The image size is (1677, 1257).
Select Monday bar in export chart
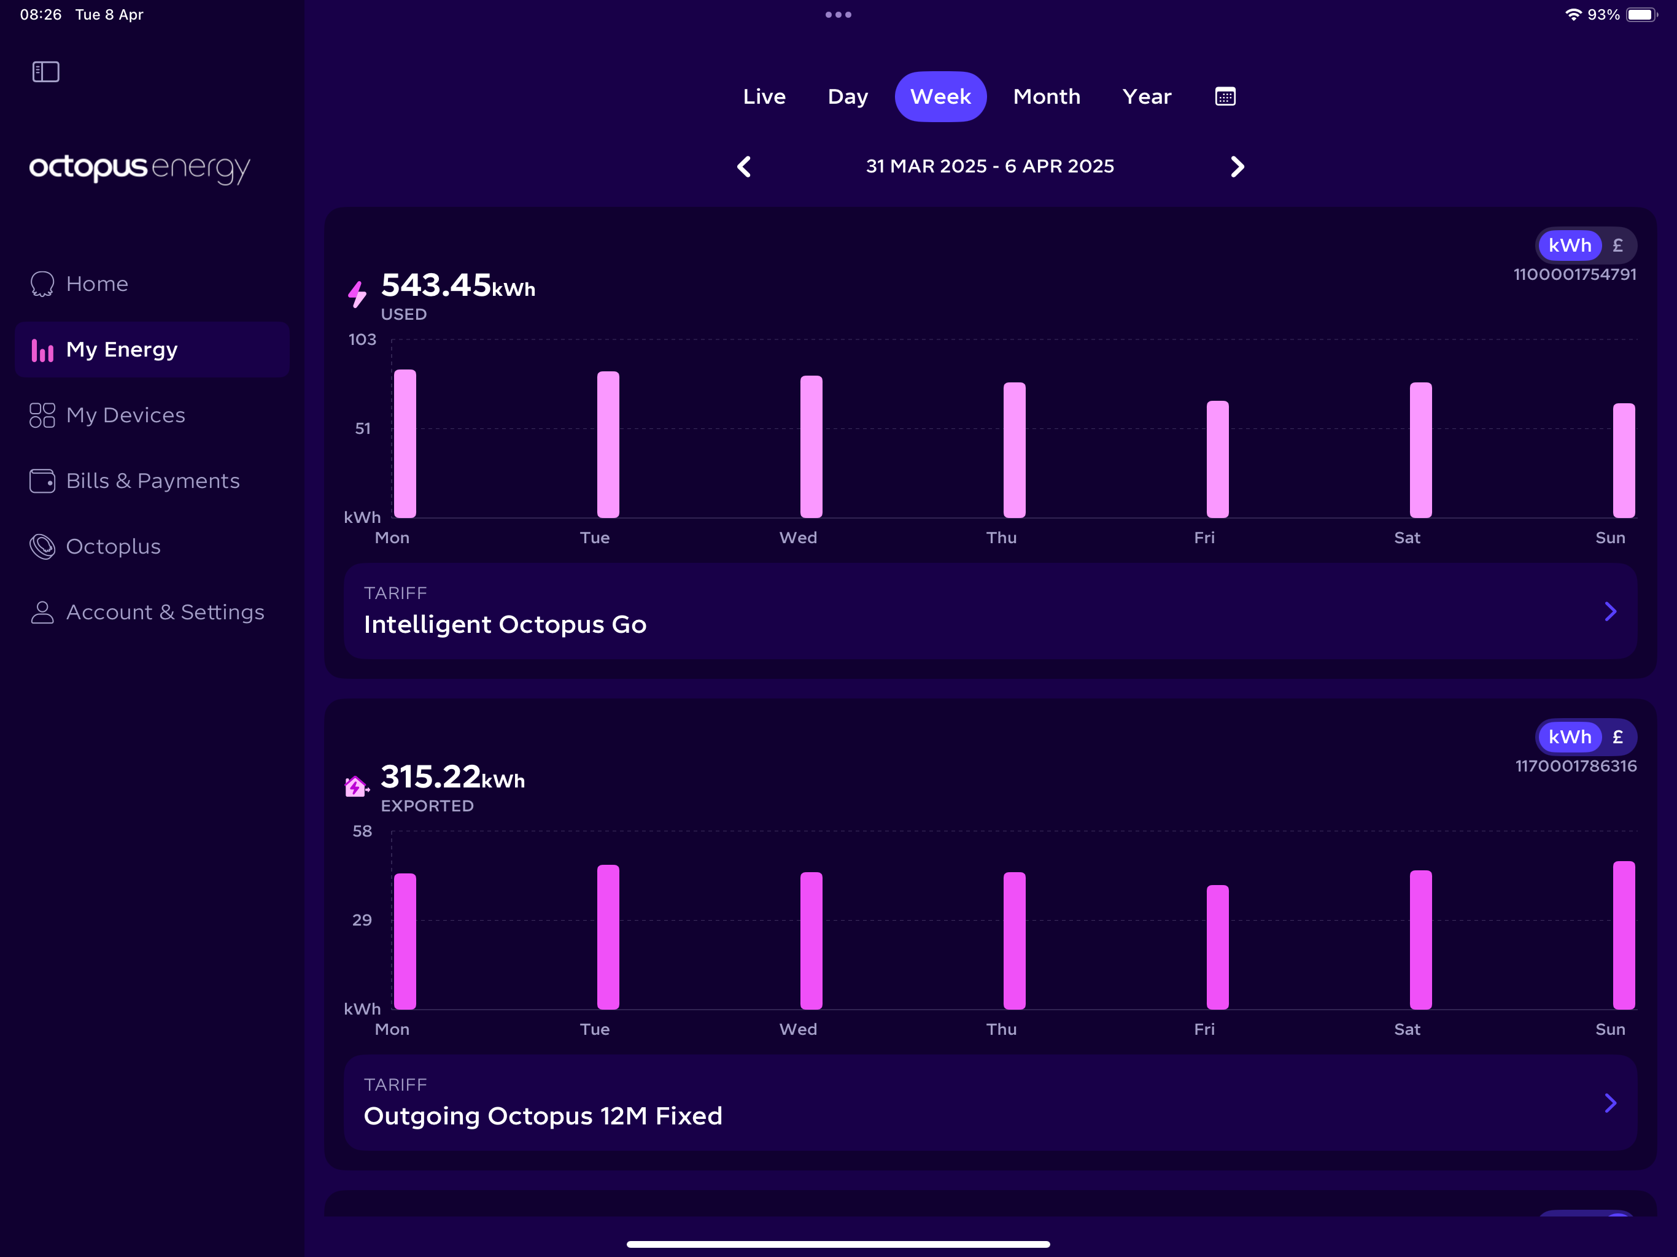tap(405, 941)
